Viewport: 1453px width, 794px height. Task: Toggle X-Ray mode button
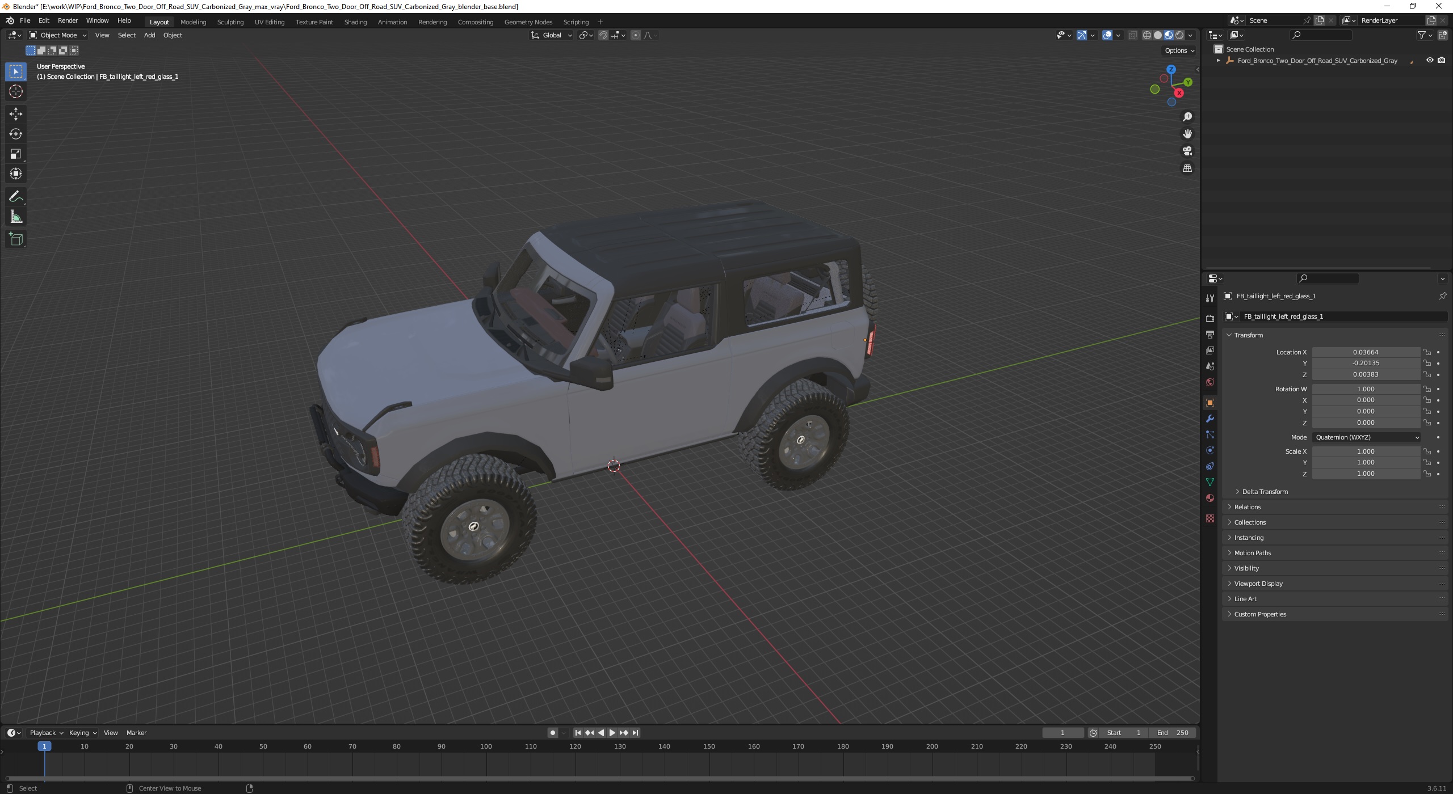click(1132, 35)
